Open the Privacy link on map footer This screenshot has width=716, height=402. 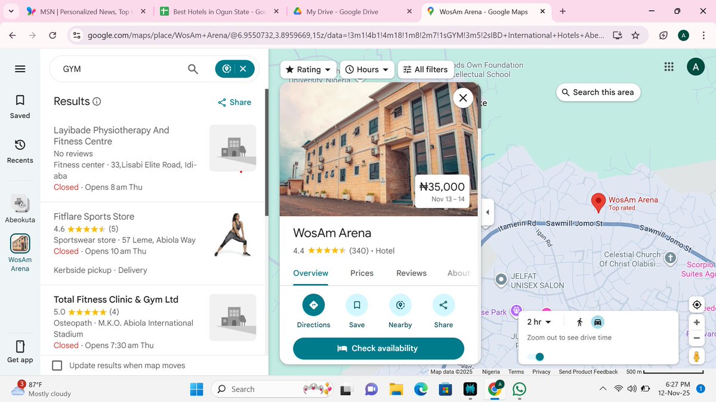click(x=541, y=372)
